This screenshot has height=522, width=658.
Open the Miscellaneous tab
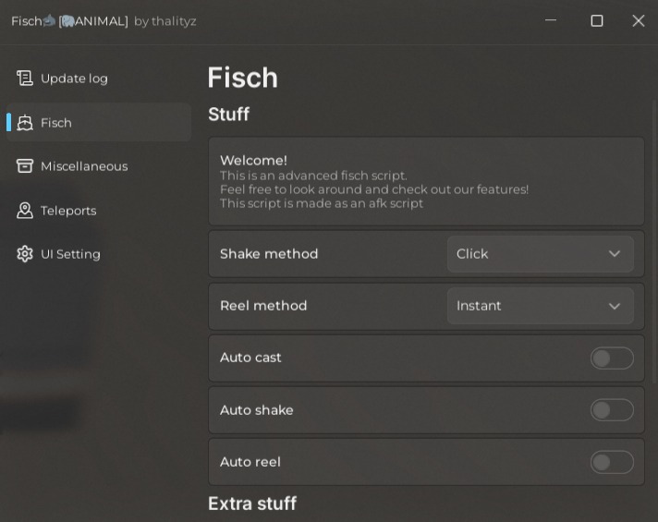pyautogui.click(x=84, y=166)
